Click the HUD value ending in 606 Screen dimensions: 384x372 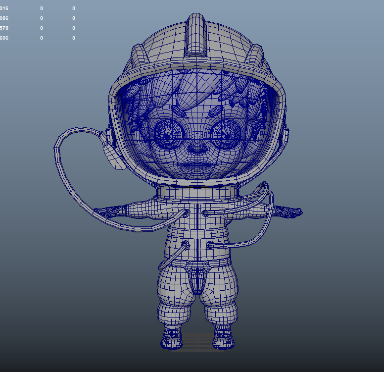[4, 38]
